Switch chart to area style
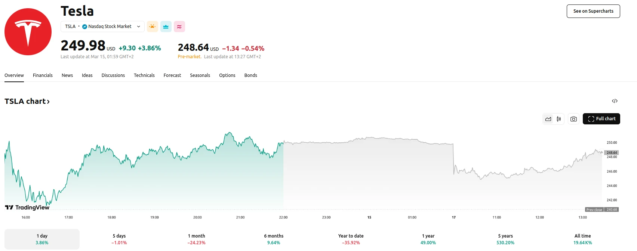The height and width of the screenshot is (251, 637). pyautogui.click(x=548, y=119)
